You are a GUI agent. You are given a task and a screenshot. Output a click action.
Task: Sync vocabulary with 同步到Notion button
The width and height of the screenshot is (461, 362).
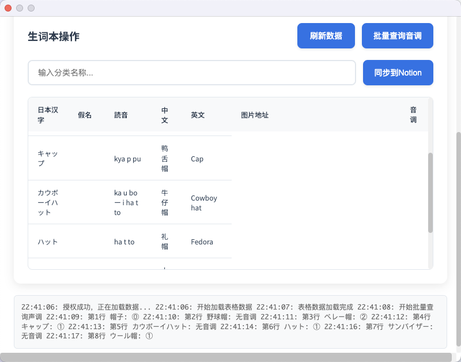point(398,73)
